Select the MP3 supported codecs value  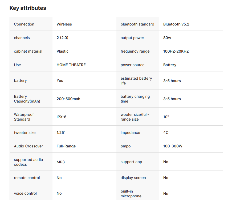(x=60, y=162)
